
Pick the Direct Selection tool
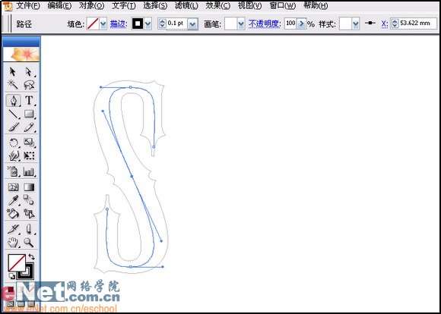29,72
